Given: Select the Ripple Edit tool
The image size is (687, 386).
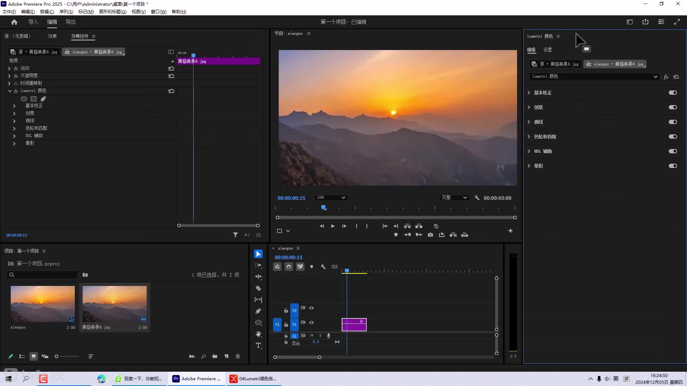Looking at the screenshot, I should (258, 277).
